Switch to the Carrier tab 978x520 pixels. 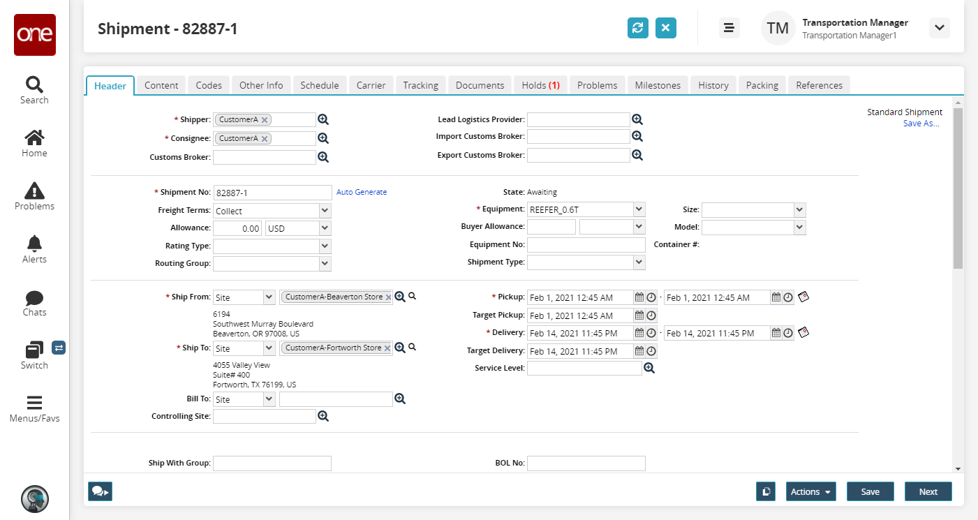point(371,85)
